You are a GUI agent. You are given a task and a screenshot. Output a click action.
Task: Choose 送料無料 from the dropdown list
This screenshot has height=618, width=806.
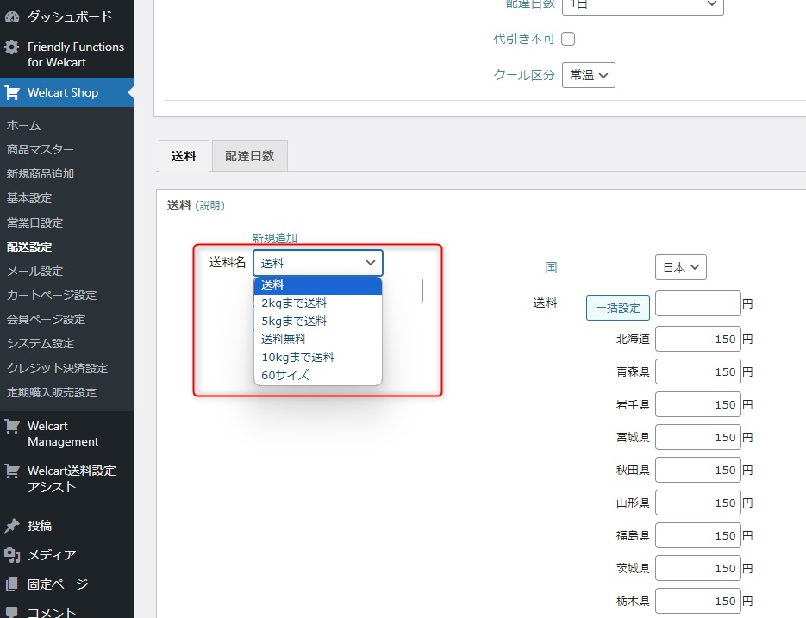[284, 339]
